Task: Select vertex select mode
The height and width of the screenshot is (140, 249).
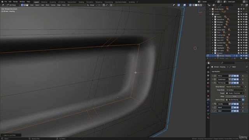Action: pyautogui.click(x=22, y=5)
